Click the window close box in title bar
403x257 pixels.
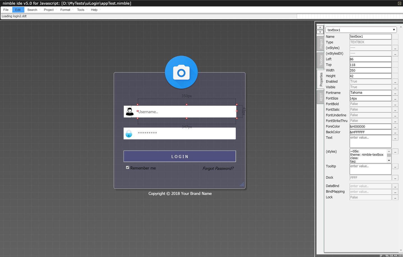click(x=399, y=3)
